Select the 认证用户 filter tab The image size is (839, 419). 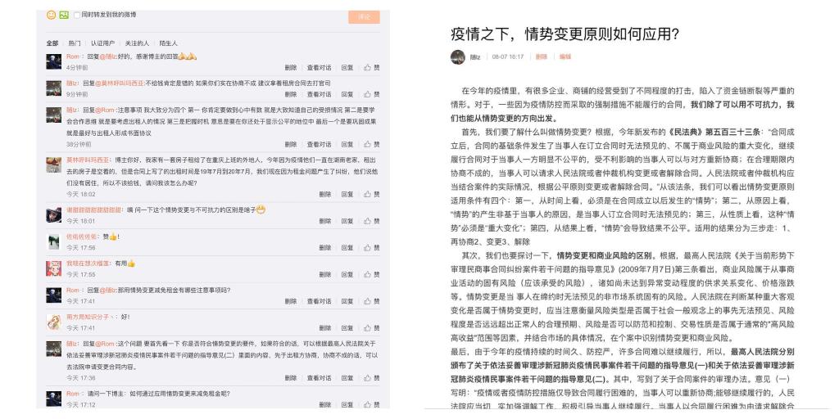[102, 43]
